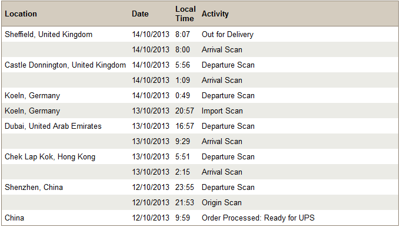The height and width of the screenshot is (227, 400).
Task: Click the Location column header
Action: click(21, 14)
